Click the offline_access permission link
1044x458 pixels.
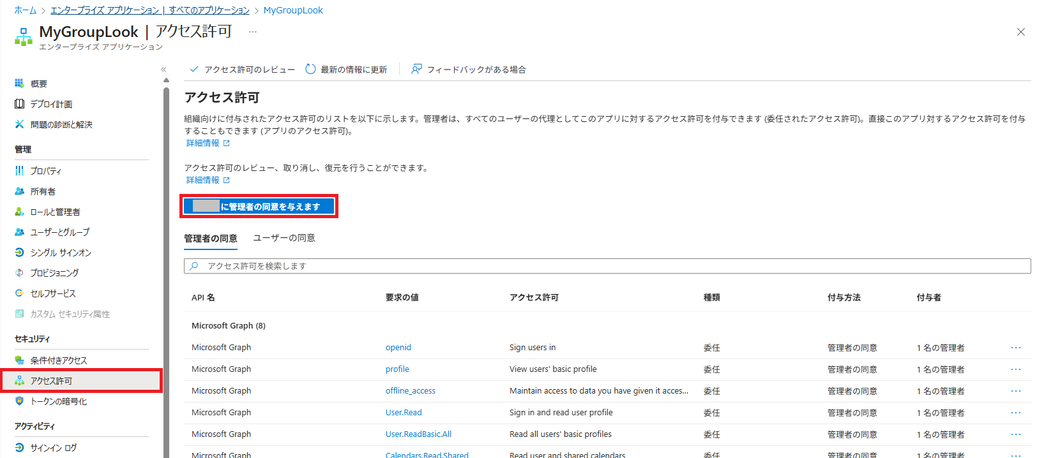pos(411,391)
